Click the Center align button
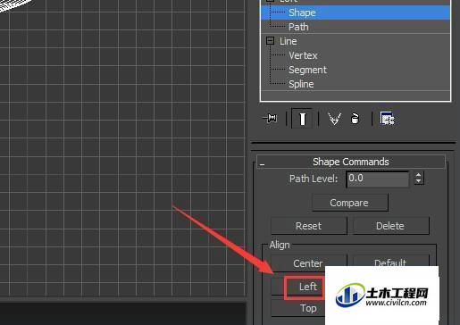460x325 pixels. pos(309,263)
